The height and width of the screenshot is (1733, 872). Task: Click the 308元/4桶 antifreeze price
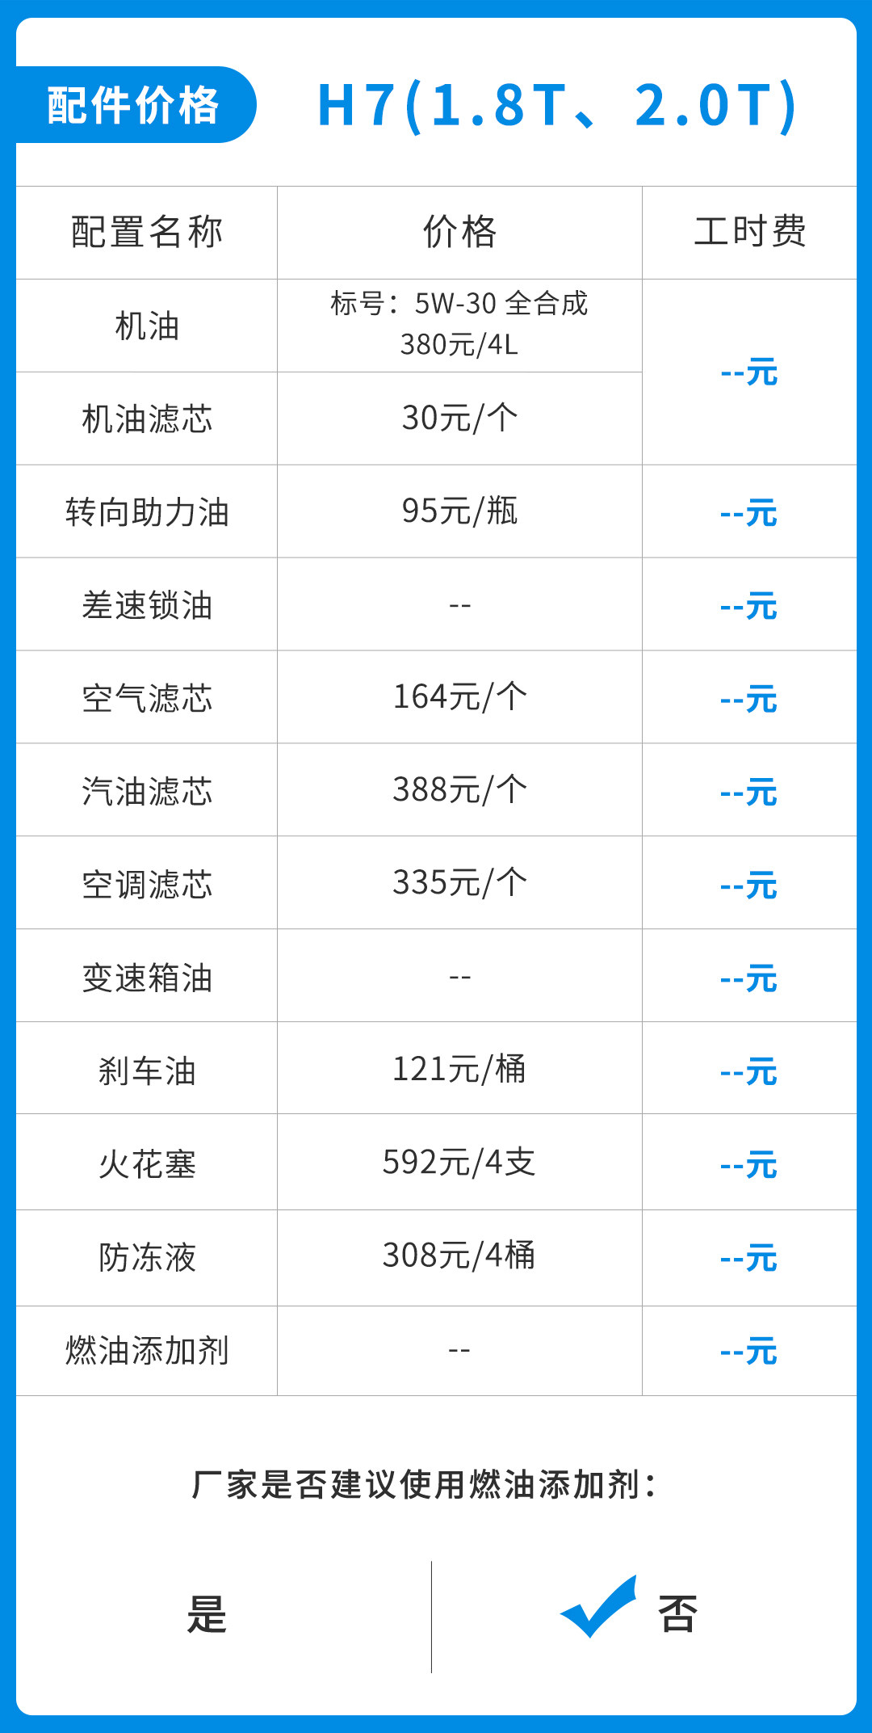[x=459, y=1256]
